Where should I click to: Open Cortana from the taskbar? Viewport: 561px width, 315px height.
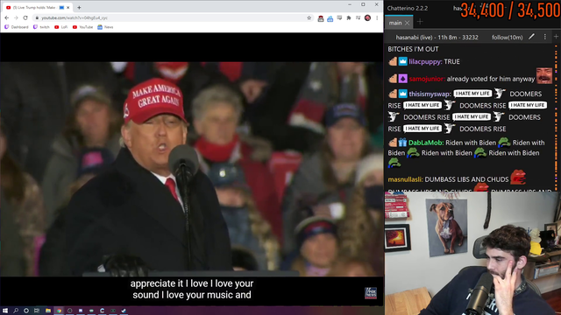point(26,311)
